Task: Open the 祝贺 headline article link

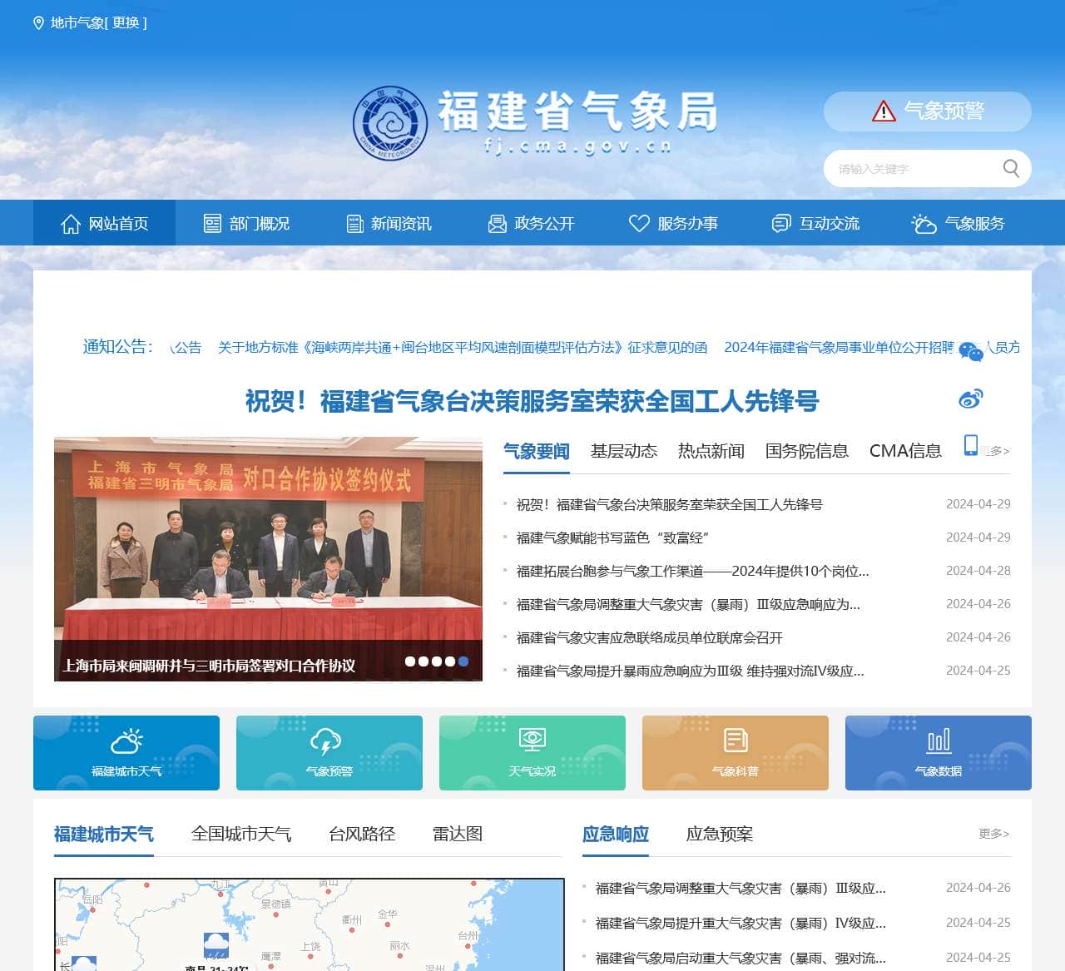Action: pos(532,402)
